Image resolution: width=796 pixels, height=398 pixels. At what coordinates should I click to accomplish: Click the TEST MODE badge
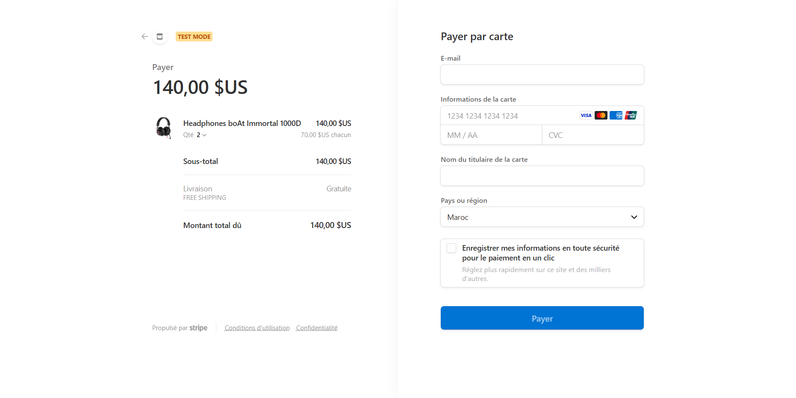194,36
